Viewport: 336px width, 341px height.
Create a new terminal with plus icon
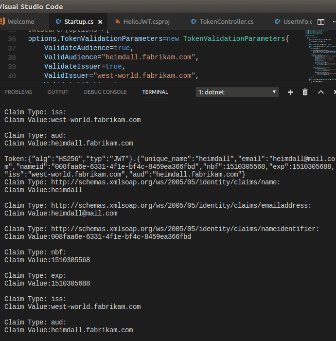[290, 92]
